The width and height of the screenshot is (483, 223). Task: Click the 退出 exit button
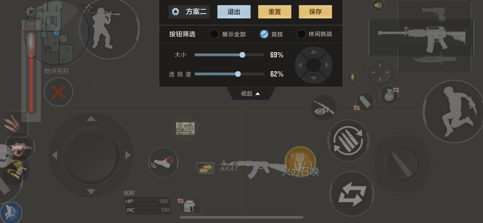point(234,12)
